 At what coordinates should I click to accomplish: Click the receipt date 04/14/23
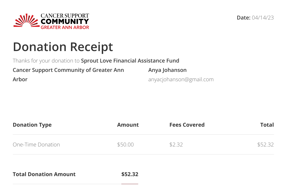pyautogui.click(x=263, y=18)
